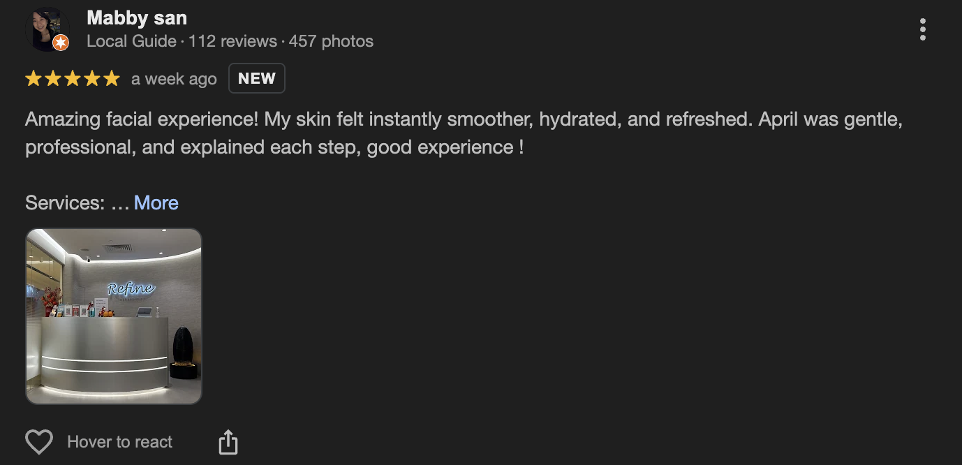Open the Refine reception desk photo
962x465 pixels.
point(114,316)
